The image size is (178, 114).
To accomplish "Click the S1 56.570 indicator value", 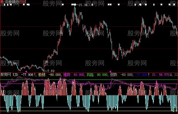I will 161,75.
